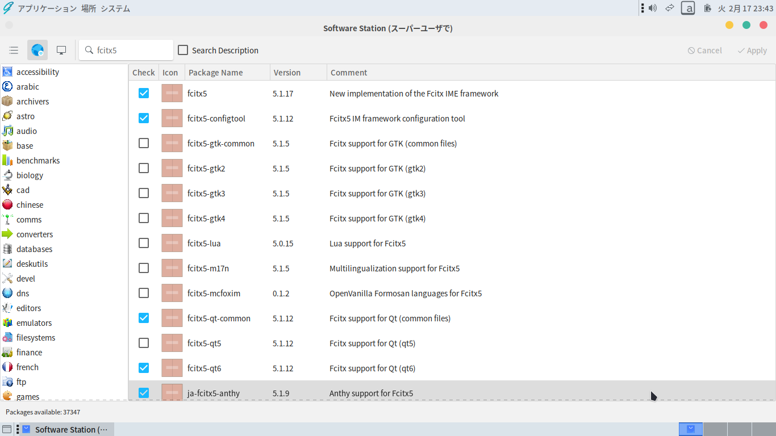Click the hamburger list icon in the toolbar

(14, 51)
